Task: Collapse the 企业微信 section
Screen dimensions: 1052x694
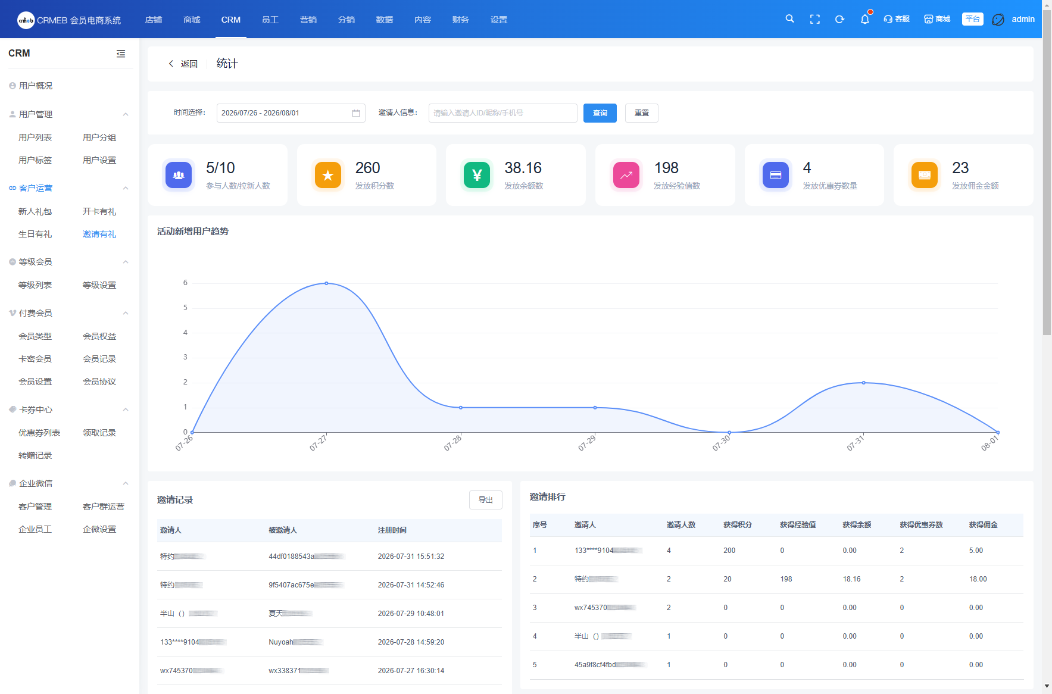Action: click(126, 483)
